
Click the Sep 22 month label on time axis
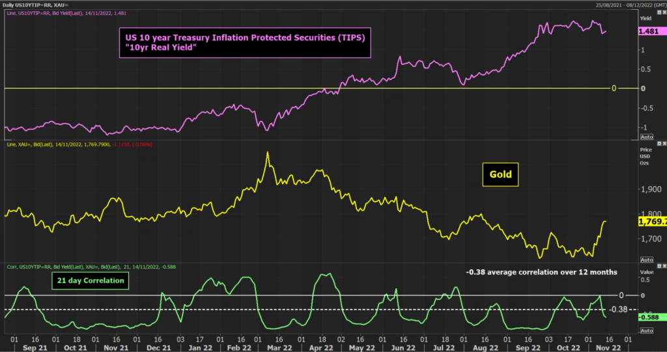tap(528, 347)
